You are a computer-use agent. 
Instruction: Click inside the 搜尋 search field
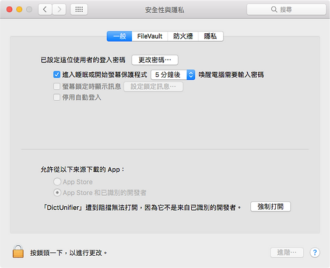point(286,9)
